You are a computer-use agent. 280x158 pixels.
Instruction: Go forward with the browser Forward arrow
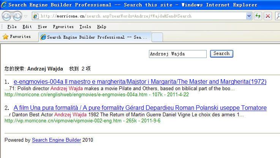17,16
